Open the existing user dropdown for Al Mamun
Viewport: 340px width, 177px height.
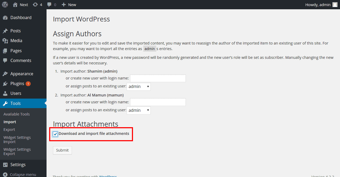[x=139, y=110]
